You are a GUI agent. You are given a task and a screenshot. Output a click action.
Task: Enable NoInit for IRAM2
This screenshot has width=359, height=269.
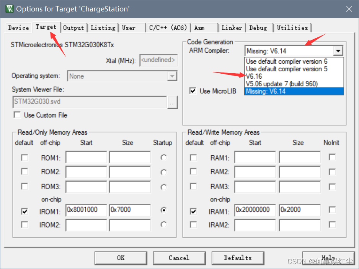coord(332,224)
